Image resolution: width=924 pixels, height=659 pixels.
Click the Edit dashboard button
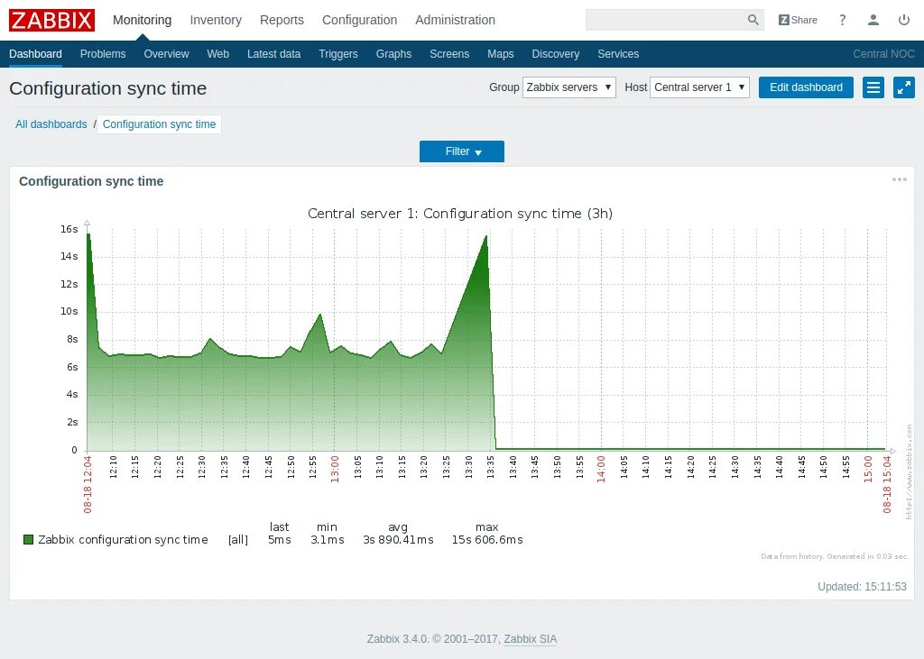coord(806,87)
